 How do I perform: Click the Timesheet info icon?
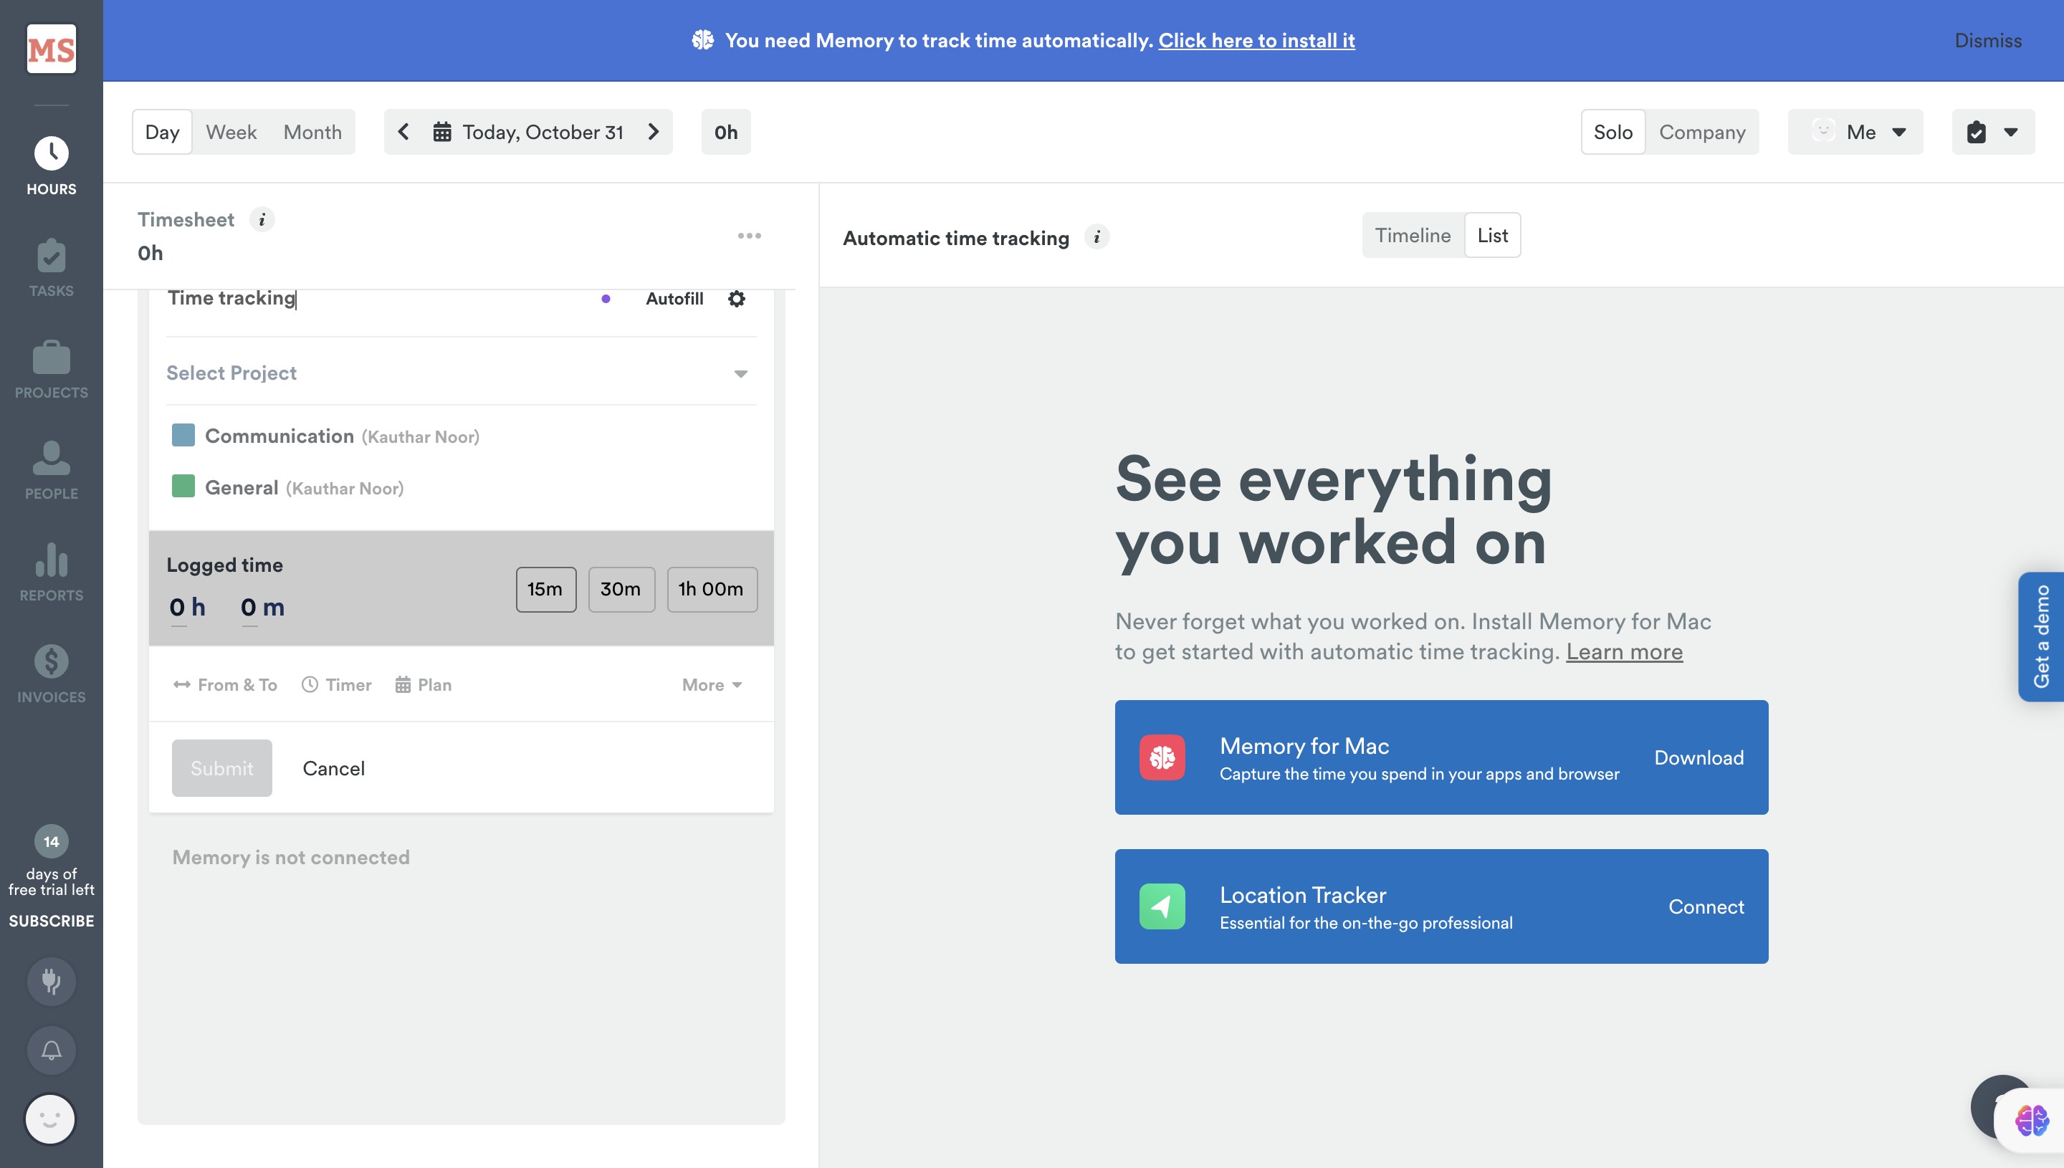(262, 220)
